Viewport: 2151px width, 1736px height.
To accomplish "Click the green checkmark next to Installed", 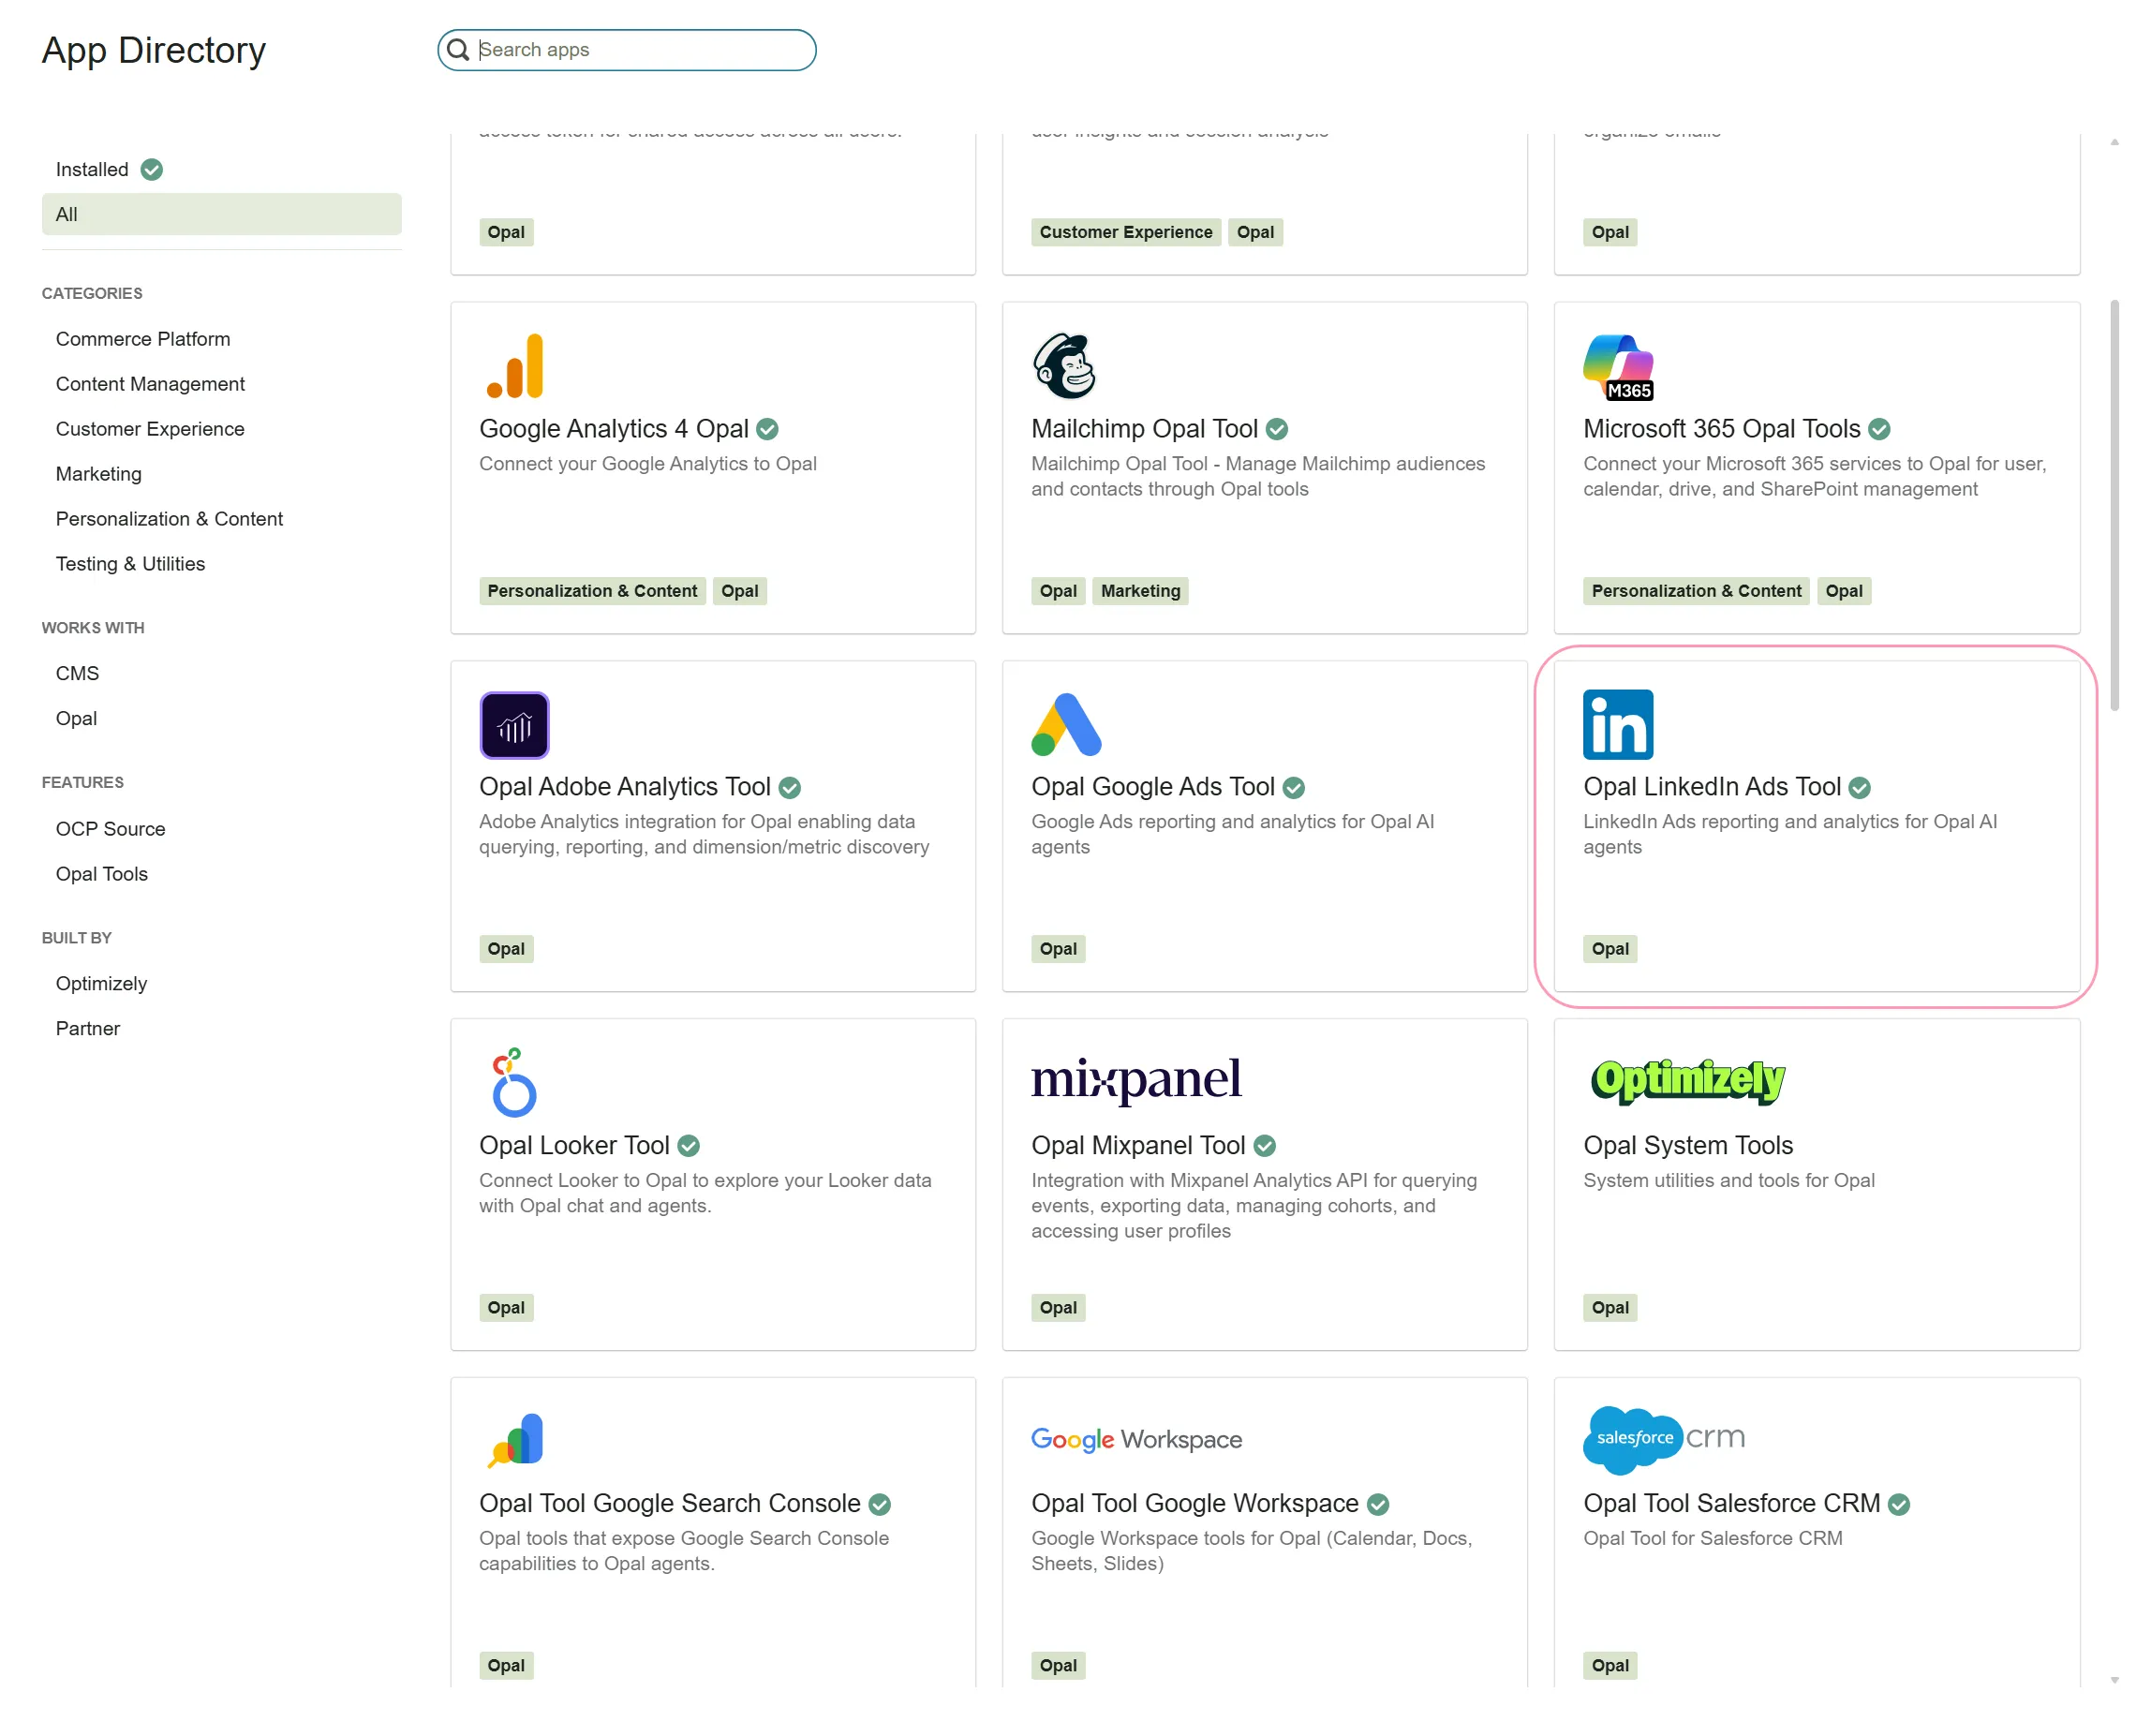I will (152, 170).
